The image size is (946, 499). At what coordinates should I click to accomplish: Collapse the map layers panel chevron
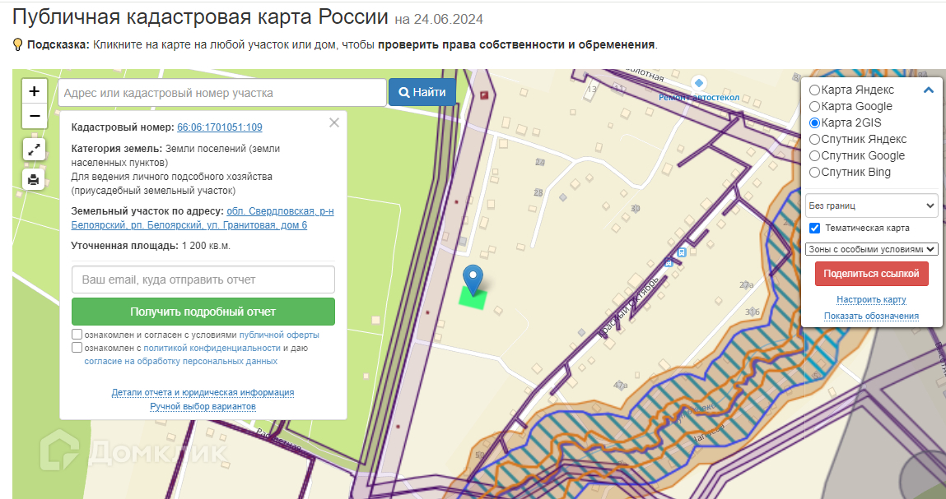click(929, 90)
